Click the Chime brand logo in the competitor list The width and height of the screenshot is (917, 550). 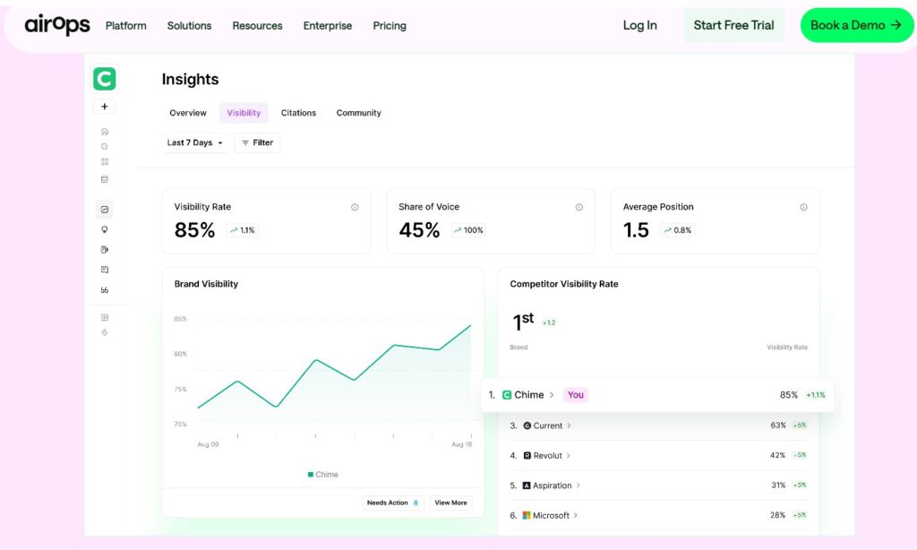point(507,395)
